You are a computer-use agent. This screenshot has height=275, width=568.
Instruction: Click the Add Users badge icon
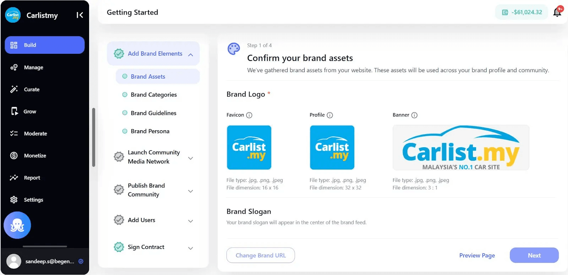pos(119,220)
